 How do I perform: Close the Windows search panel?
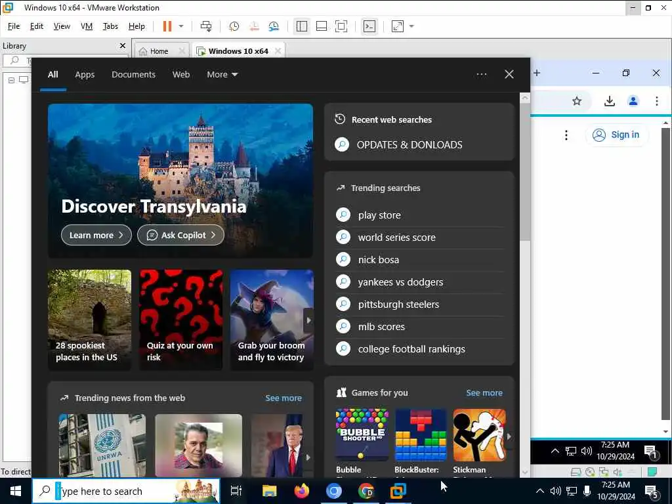coord(509,74)
